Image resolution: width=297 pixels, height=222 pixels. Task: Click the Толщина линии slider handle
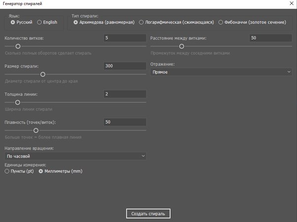[18, 102]
